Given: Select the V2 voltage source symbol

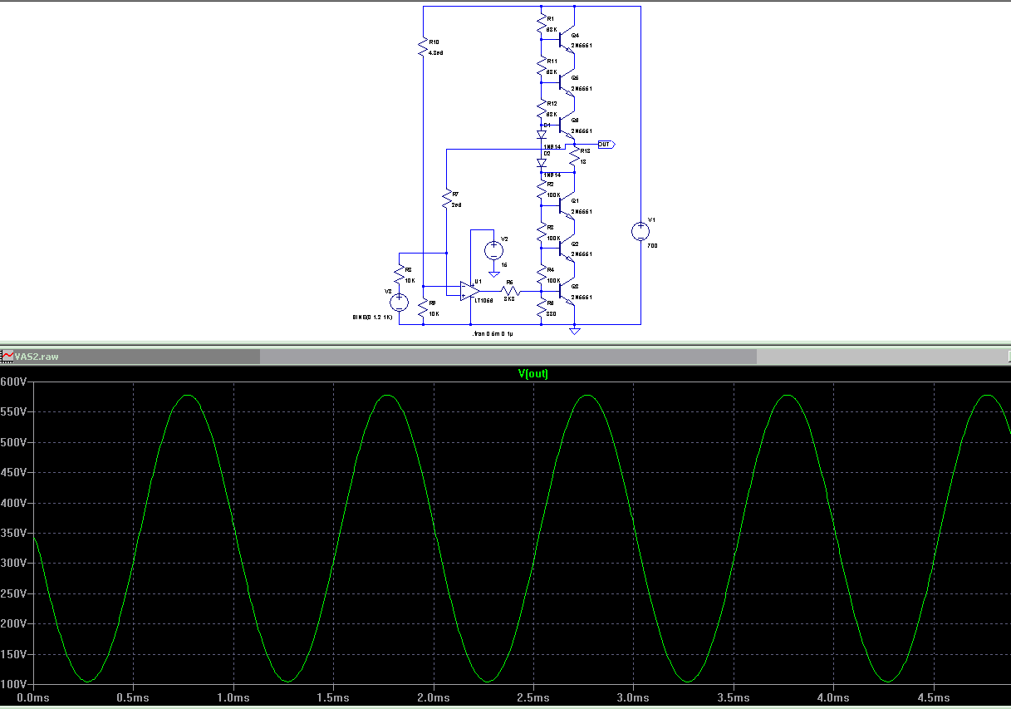Looking at the screenshot, I should [x=493, y=249].
